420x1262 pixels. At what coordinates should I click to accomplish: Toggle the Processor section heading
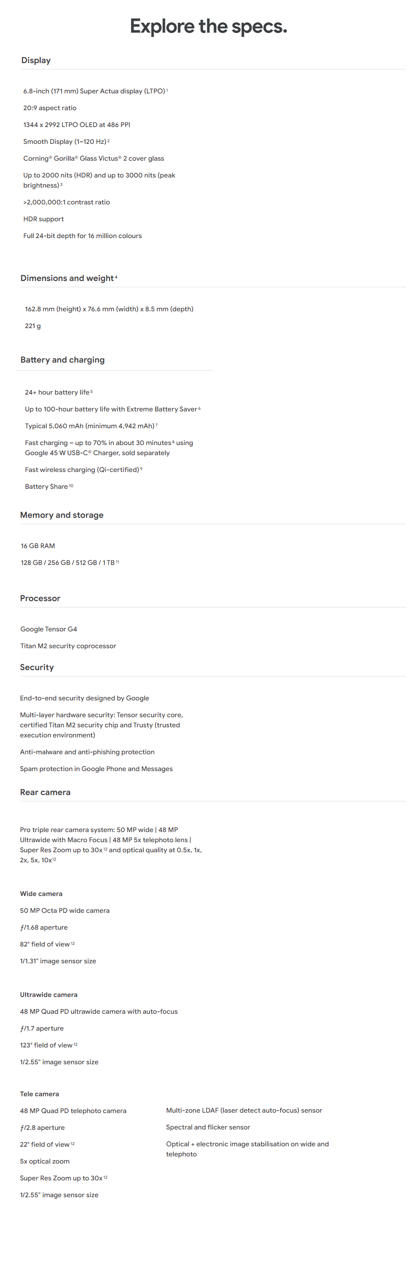(x=40, y=598)
